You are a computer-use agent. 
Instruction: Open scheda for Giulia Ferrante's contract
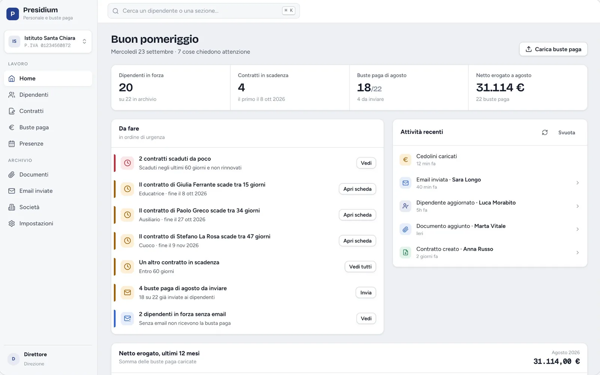pos(357,189)
